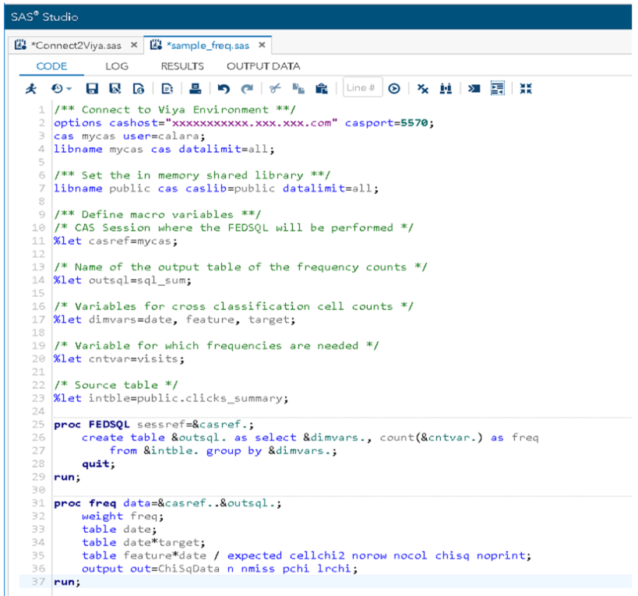The height and width of the screenshot is (596, 638).
Task: Click 'proc FEDSQL' on line 25
Action: [92, 425]
